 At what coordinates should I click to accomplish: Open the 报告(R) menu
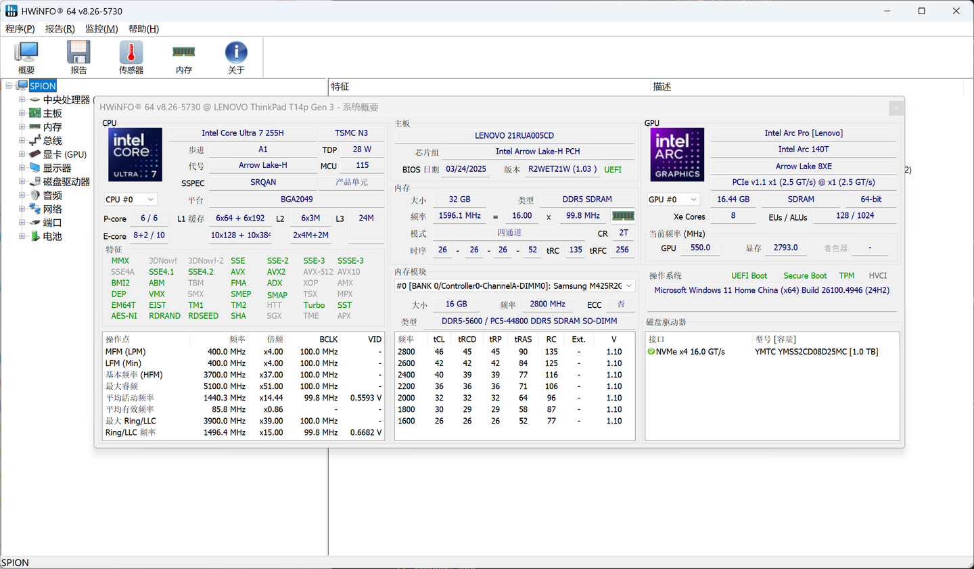click(60, 29)
